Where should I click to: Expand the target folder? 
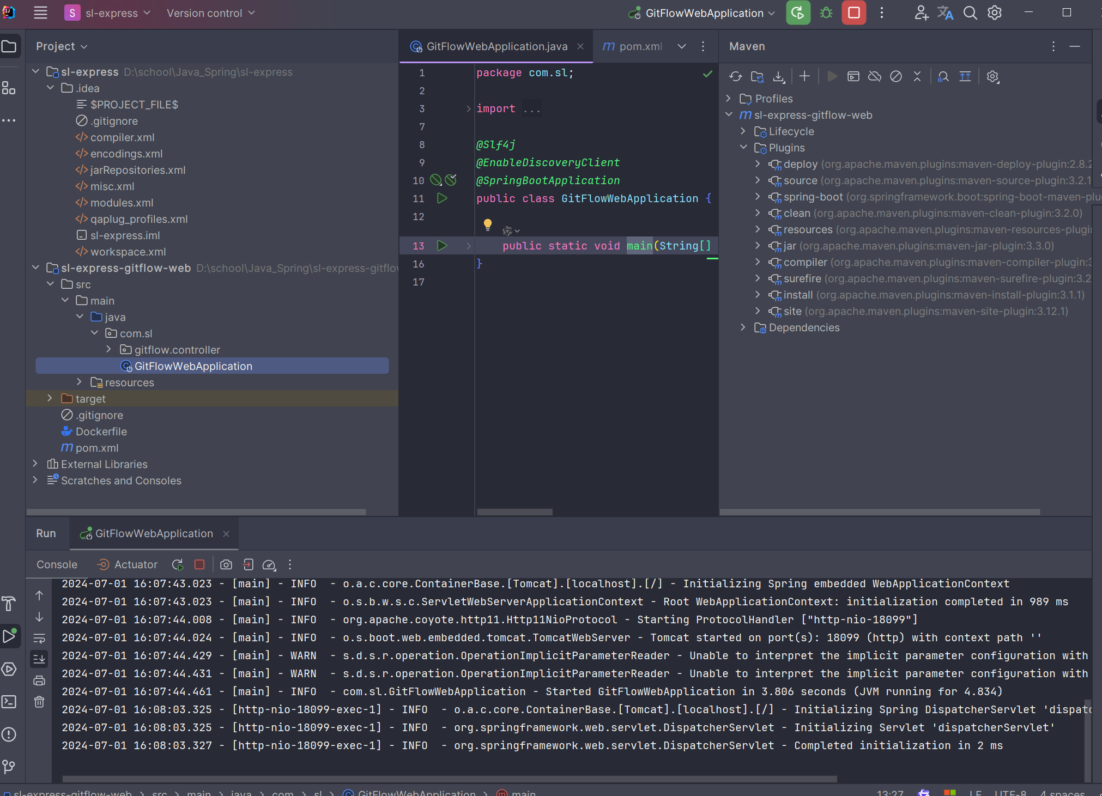pyautogui.click(x=50, y=398)
